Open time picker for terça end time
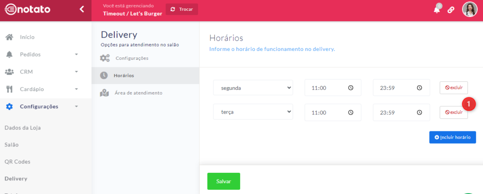 click(419, 113)
